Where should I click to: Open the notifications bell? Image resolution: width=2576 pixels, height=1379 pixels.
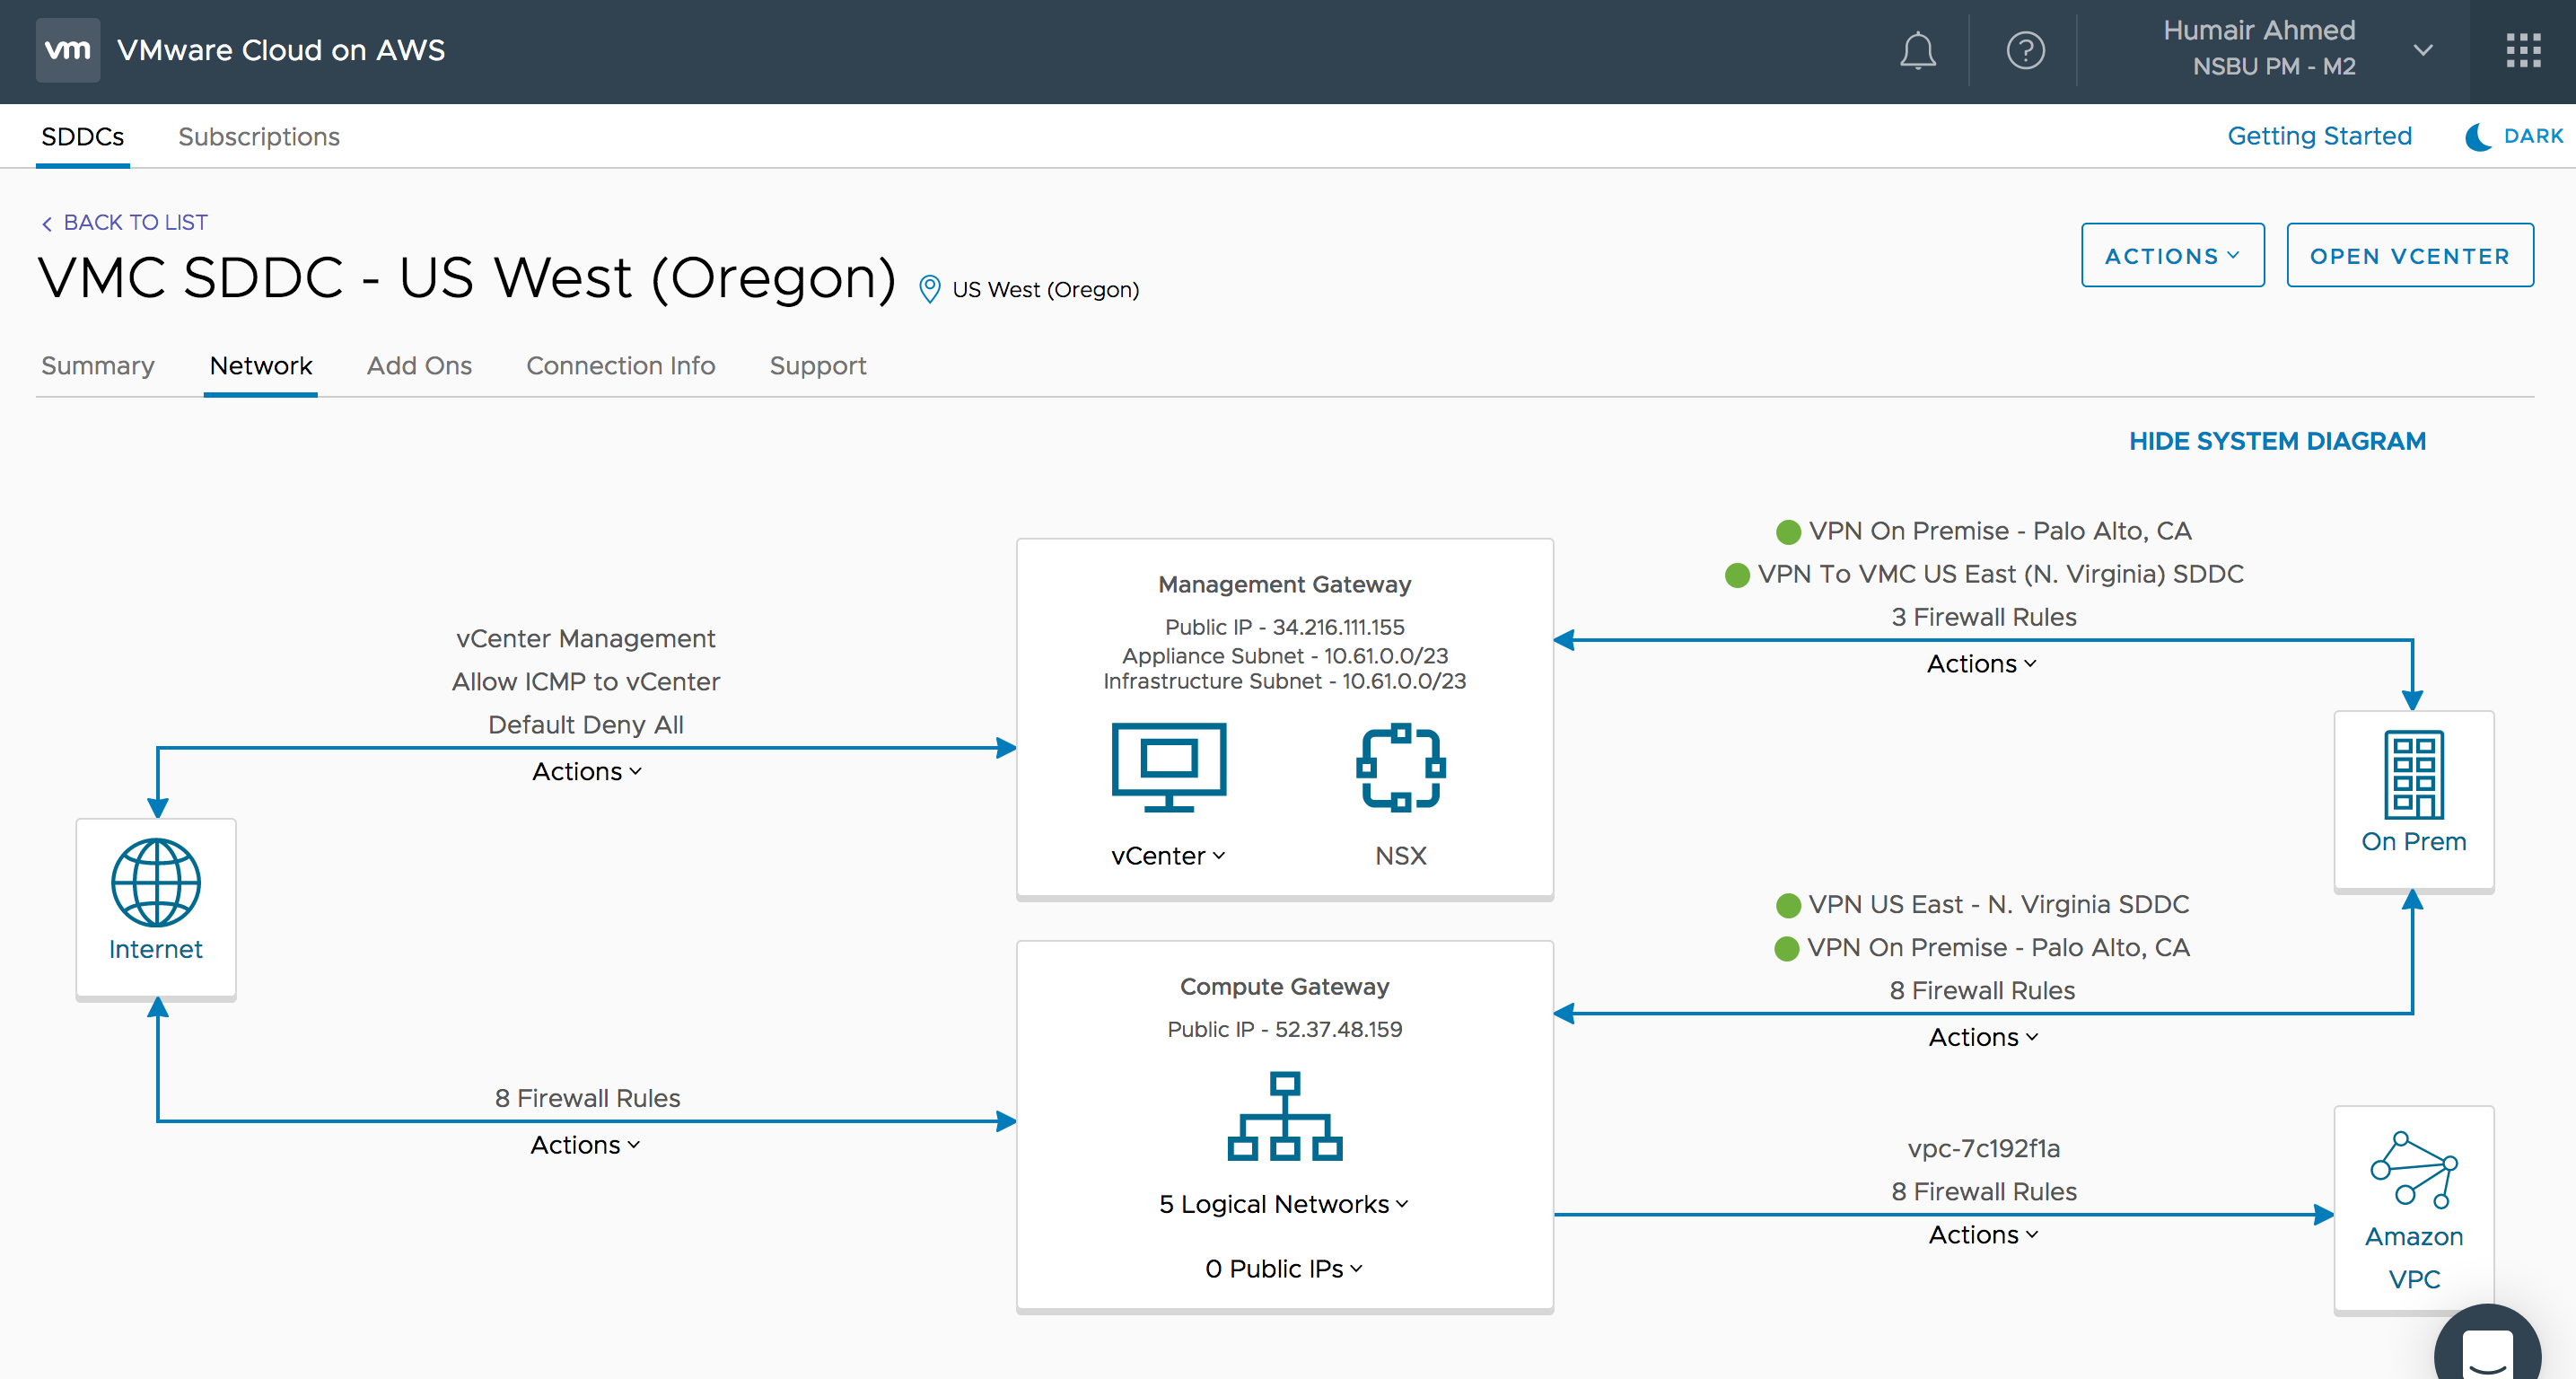[1917, 50]
